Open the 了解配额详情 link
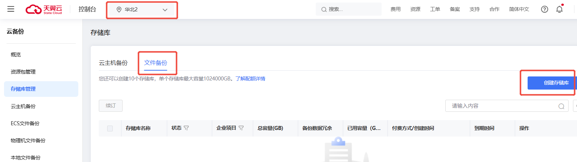 click(x=250, y=79)
